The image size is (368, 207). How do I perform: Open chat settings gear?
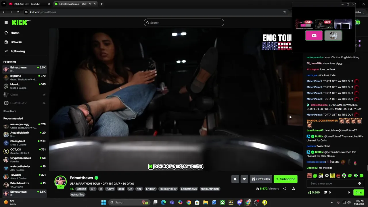(x=349, y=193)
